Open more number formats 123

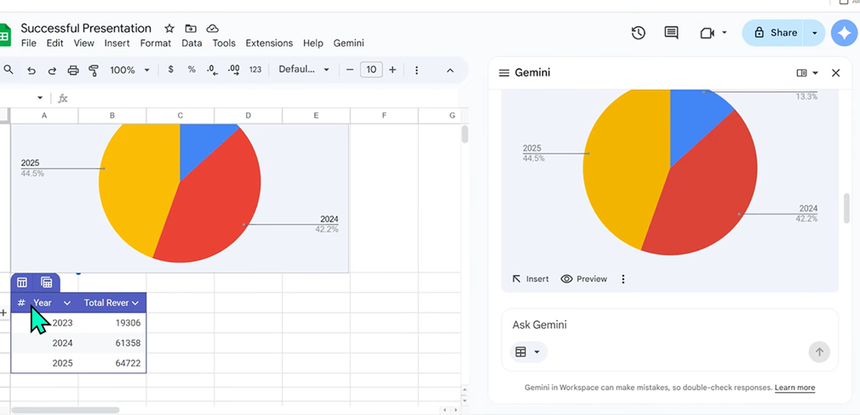click(x=255, y=70)
